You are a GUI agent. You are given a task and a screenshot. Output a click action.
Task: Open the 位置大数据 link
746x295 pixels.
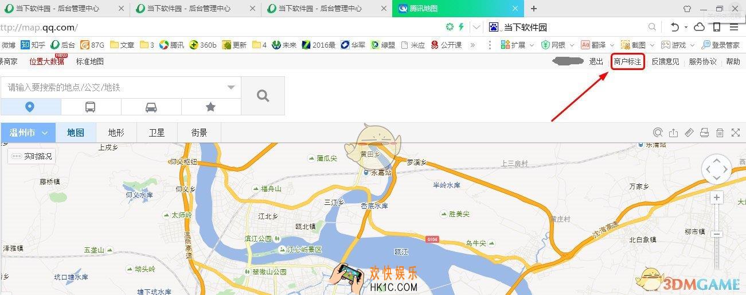(x=46, y=61)
